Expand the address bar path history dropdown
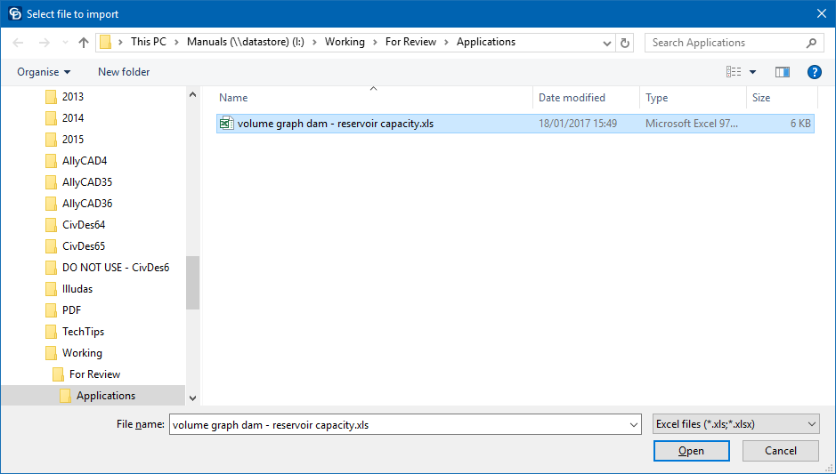836x474 pixels. point(606,43)
